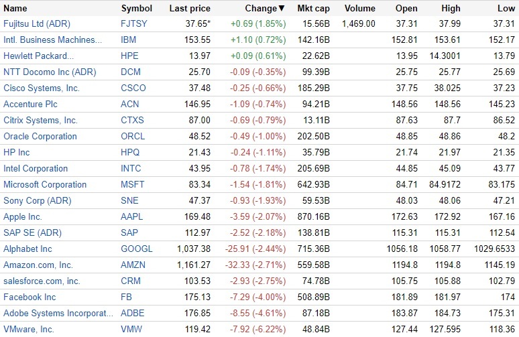Image resolution: width=519 pixels, height=337 pixels.
Task: Click the INTC symbol link
Action: coord(131,169)
